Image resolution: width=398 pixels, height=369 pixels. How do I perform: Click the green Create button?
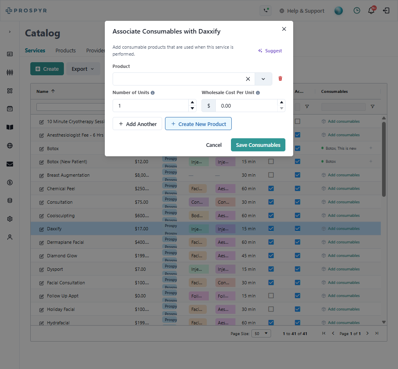click(47, 69)
